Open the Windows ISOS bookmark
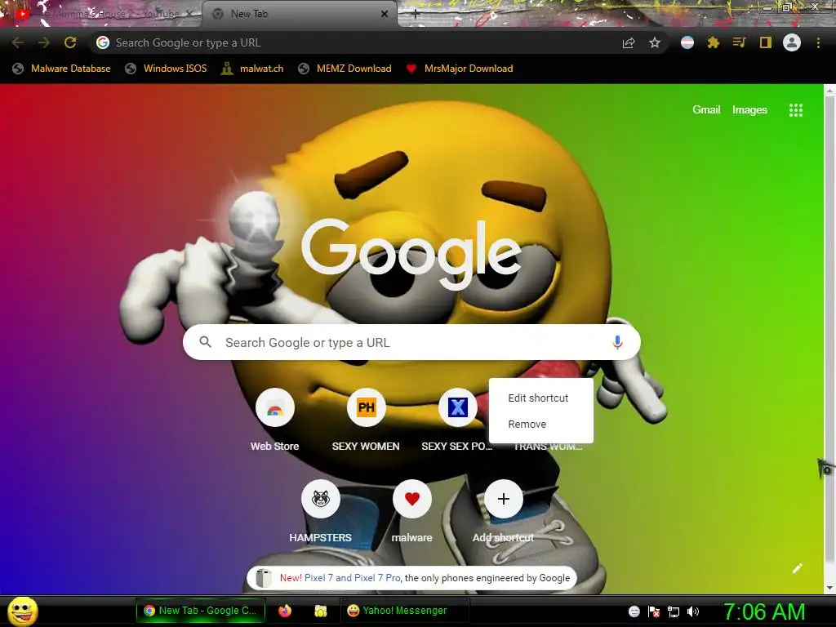The width and height of the screenshot is (836, 627). point(166,69)
